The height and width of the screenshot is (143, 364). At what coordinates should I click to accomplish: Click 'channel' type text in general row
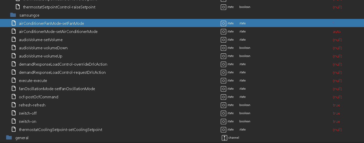tap(234, 138)
